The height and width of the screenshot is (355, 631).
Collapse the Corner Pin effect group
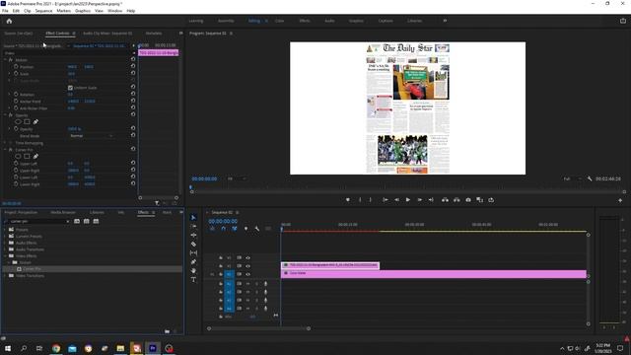click(5, 149)
